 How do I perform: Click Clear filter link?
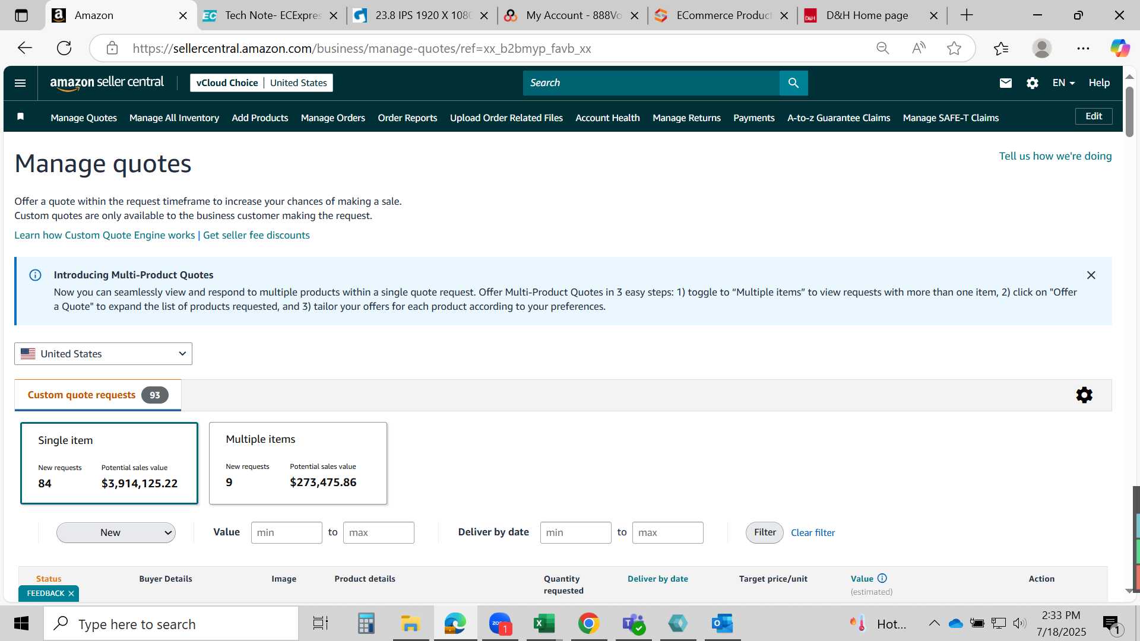813,533
